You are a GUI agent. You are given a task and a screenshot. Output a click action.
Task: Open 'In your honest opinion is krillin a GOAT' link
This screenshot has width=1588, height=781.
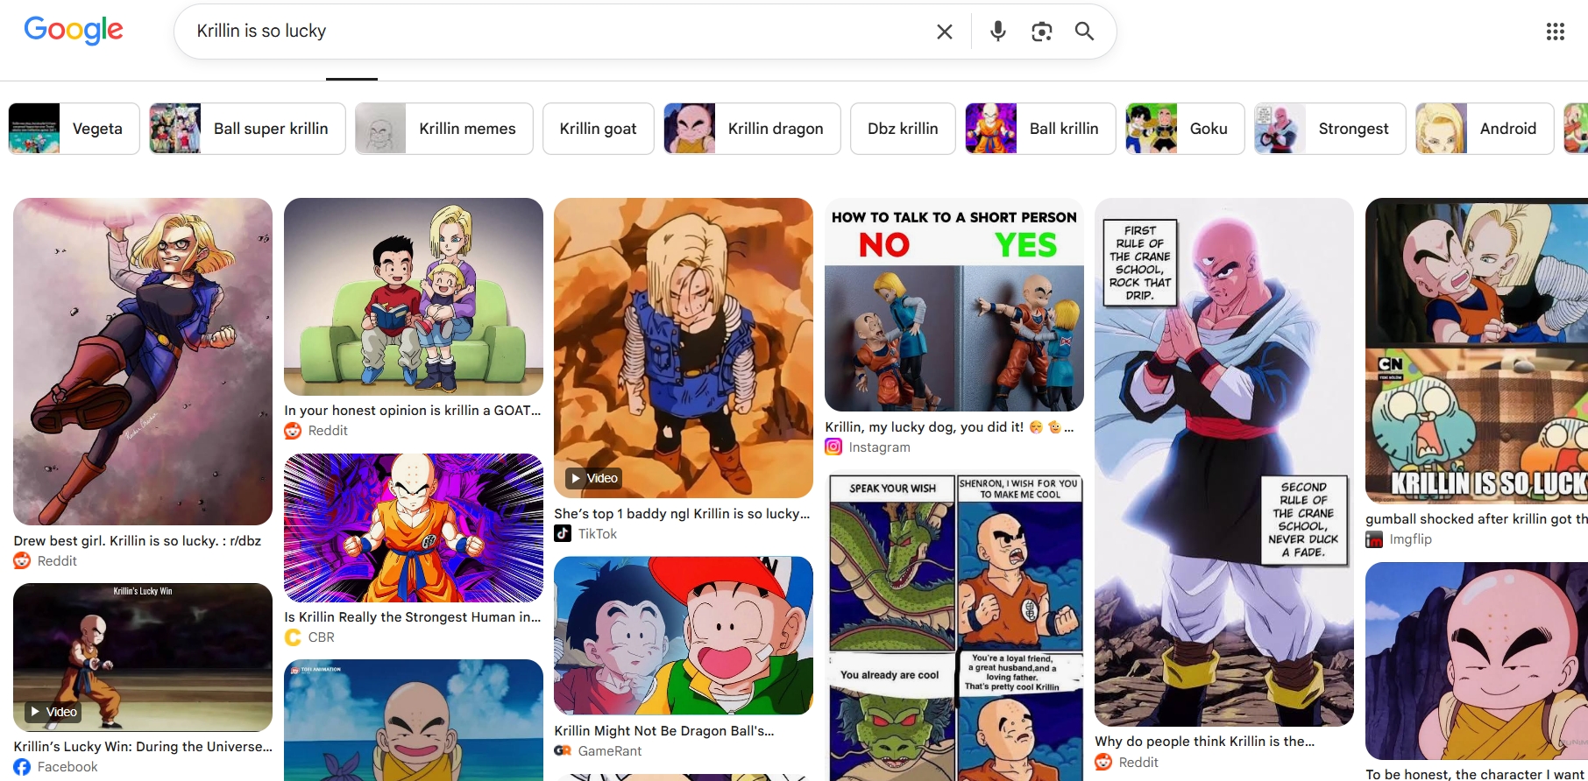pos(413,411)
